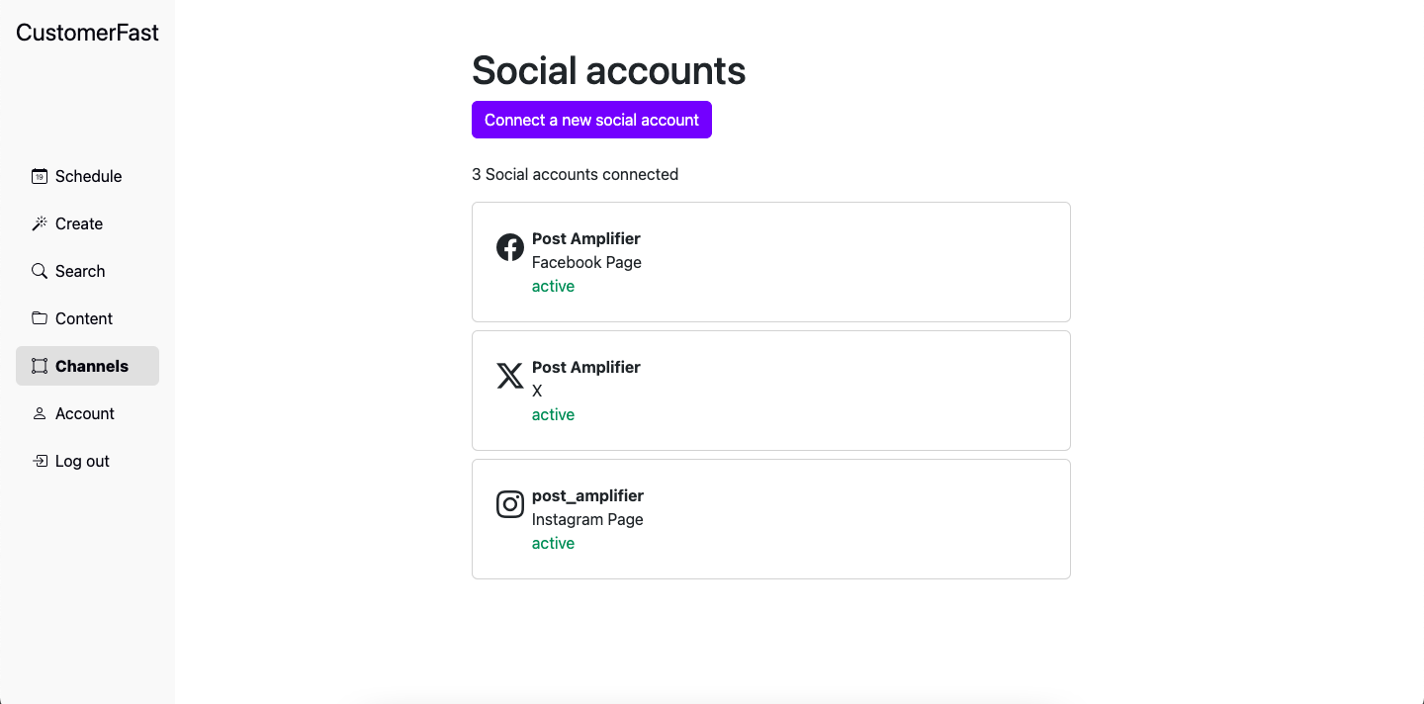Click the Channels sidebar icon
The height and width of the screenshot is (704, 1424).
tap(40, 366)
